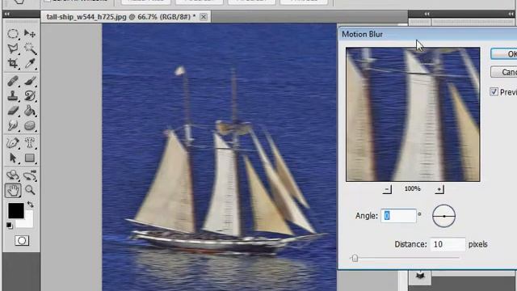Select the Sponge tool

click(30, 125)
